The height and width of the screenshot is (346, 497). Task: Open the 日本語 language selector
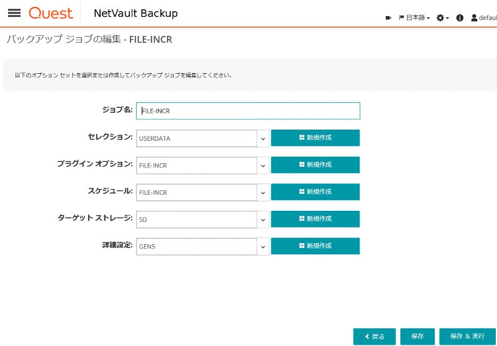click(x=414, y=18)
